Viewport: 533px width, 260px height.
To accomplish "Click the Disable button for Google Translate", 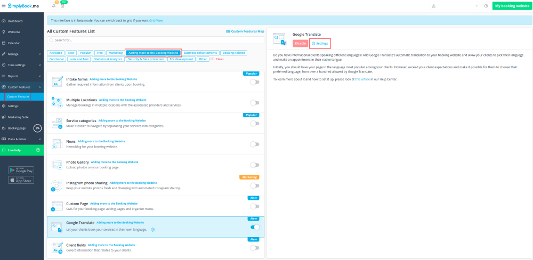I will point(300,43).
